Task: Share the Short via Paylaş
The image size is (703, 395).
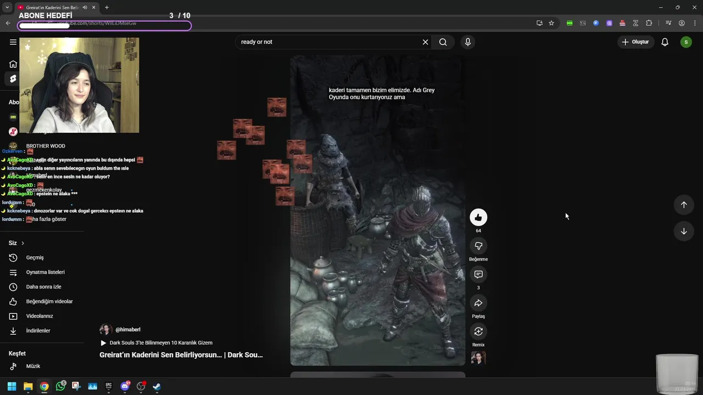Action: coord(478,303)
